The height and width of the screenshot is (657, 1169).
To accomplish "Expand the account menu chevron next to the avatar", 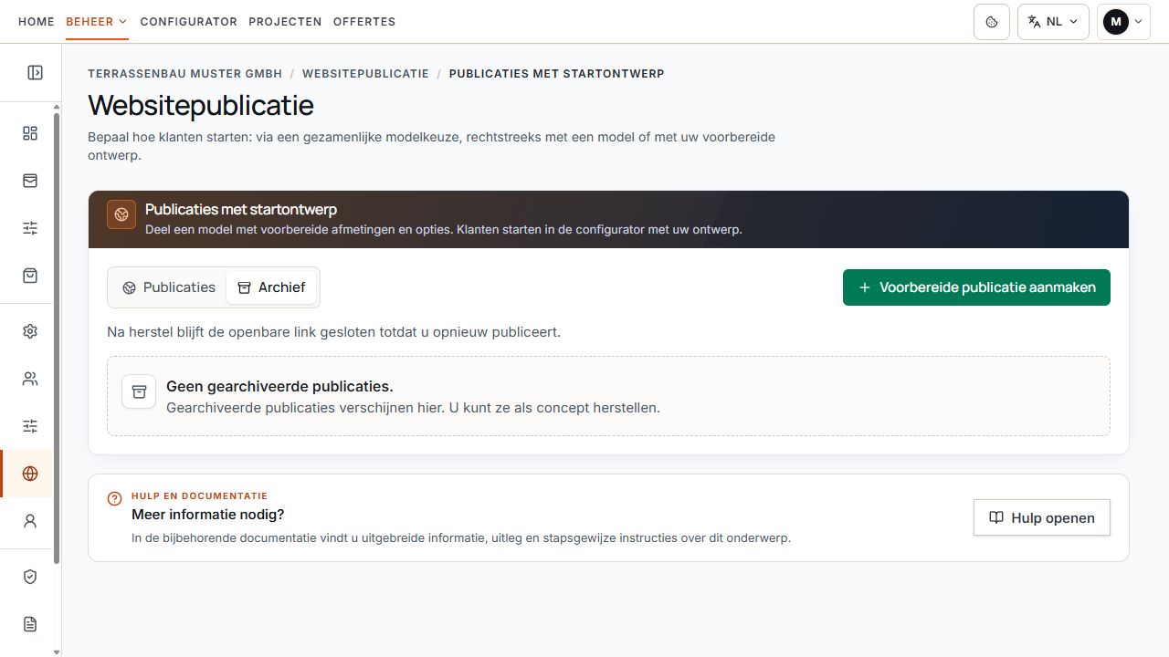I will 1138,22.
